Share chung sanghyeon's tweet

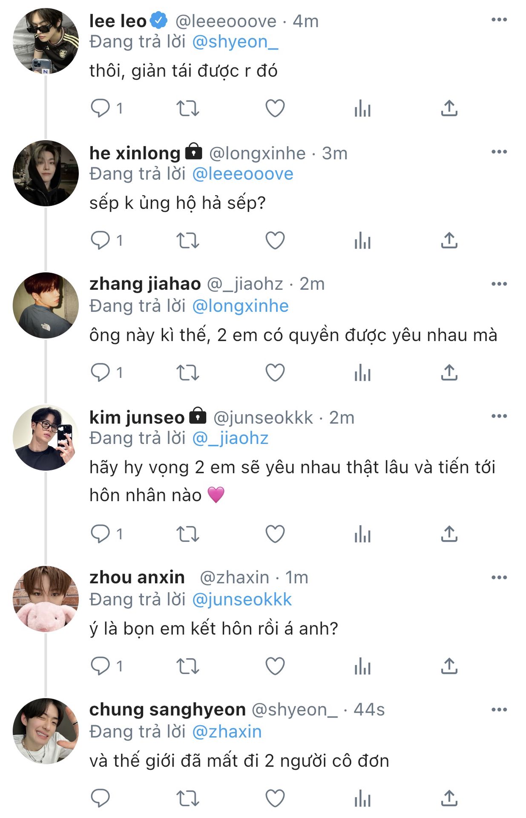[449, 798]
